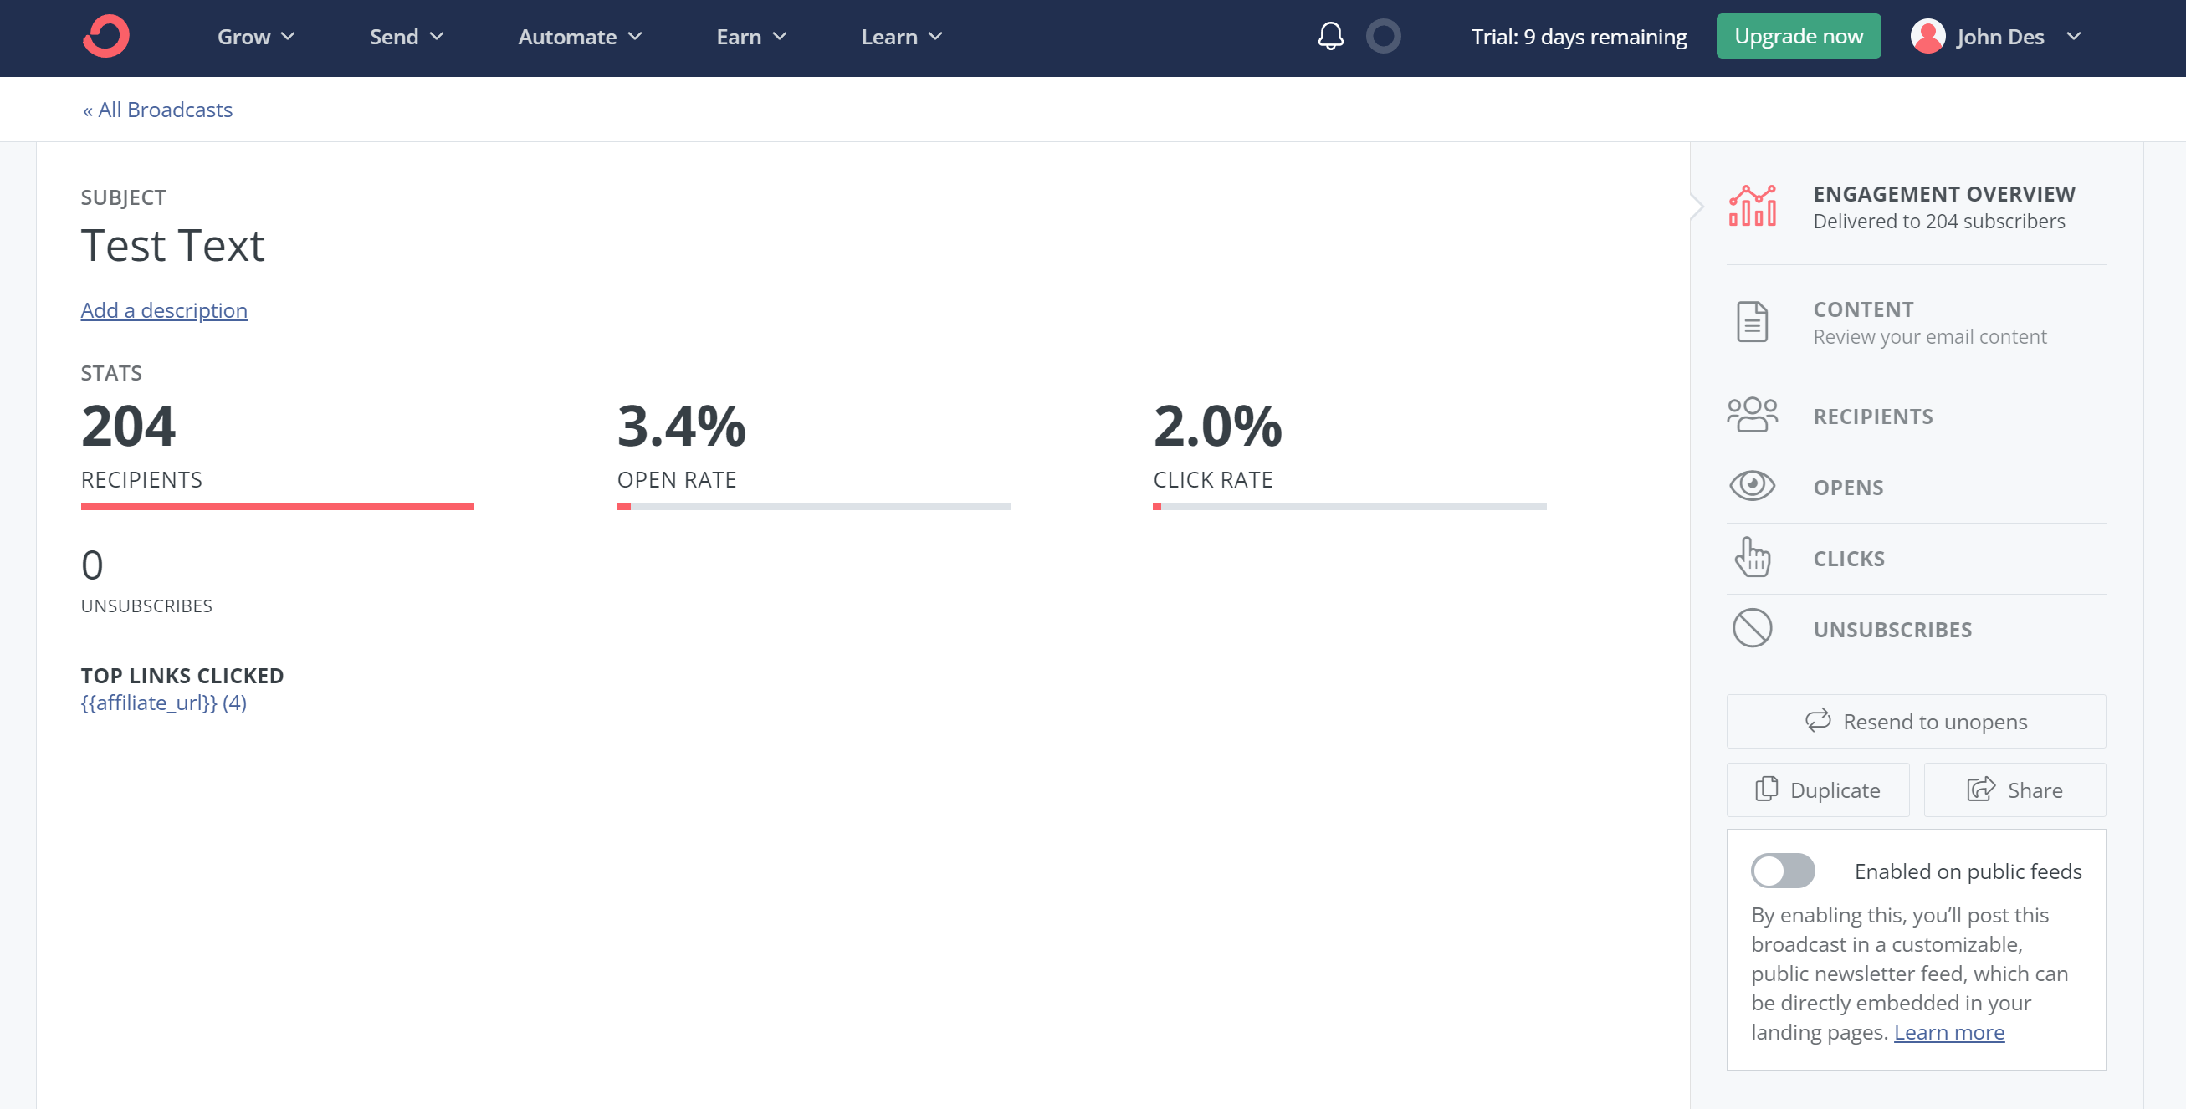The image size is (2186, 1109).
Task: Enable broadcast on public feeds
Action: click(x=1783, y=871)
